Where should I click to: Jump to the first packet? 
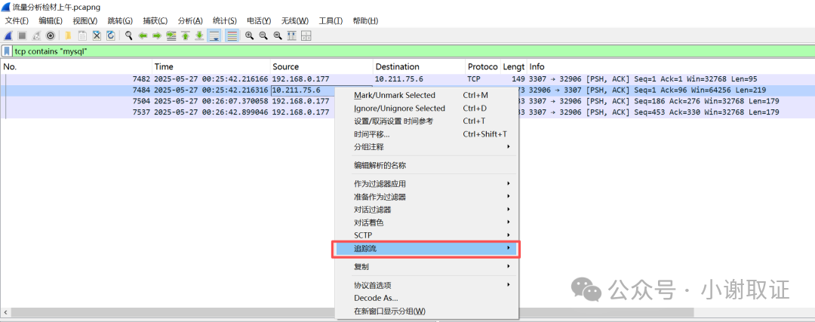click(186, 36)
